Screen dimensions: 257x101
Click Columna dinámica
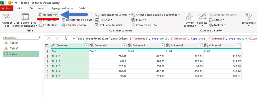(x=109, y=25)
